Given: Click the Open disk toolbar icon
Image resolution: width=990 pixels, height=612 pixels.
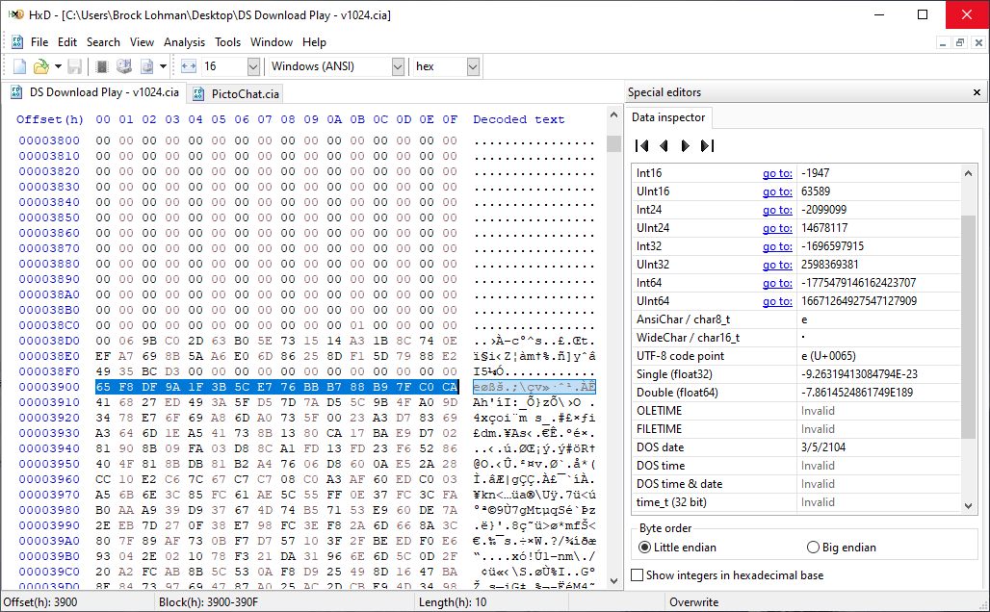Looking at the screenshot, I should point(124,66).
